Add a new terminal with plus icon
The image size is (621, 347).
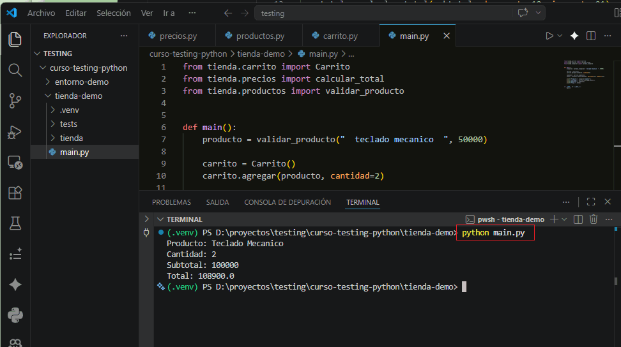click(554, 219)
